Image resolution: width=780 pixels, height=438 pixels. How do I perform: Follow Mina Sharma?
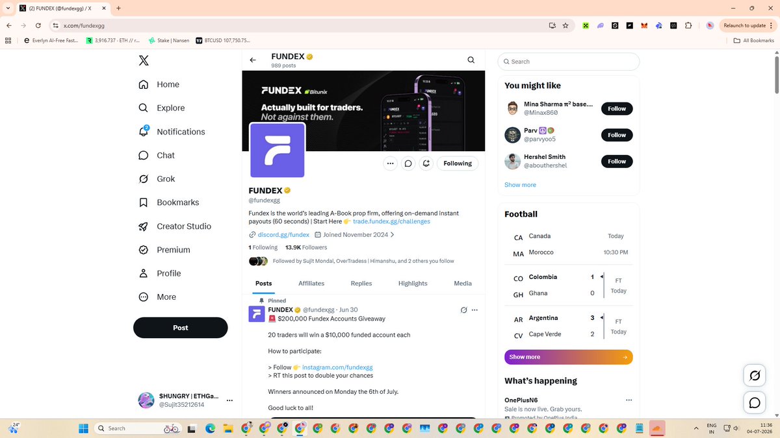(x=617, y=108)
